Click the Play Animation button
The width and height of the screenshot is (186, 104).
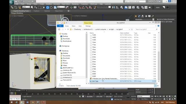(x=158, y=96)
